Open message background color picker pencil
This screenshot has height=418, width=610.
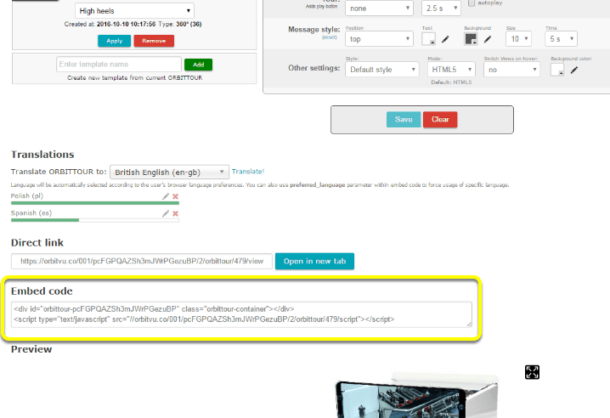point(488,39)
